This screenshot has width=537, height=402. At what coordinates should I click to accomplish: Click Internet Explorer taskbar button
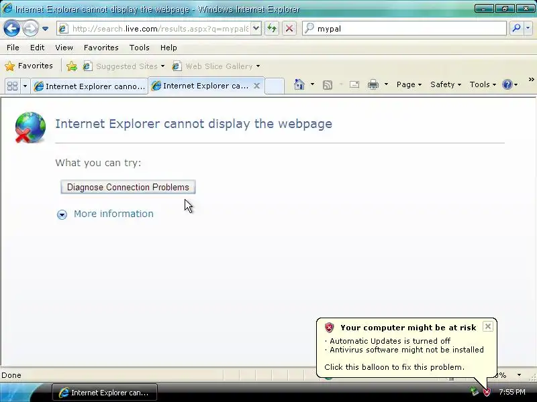pos(105,393)
